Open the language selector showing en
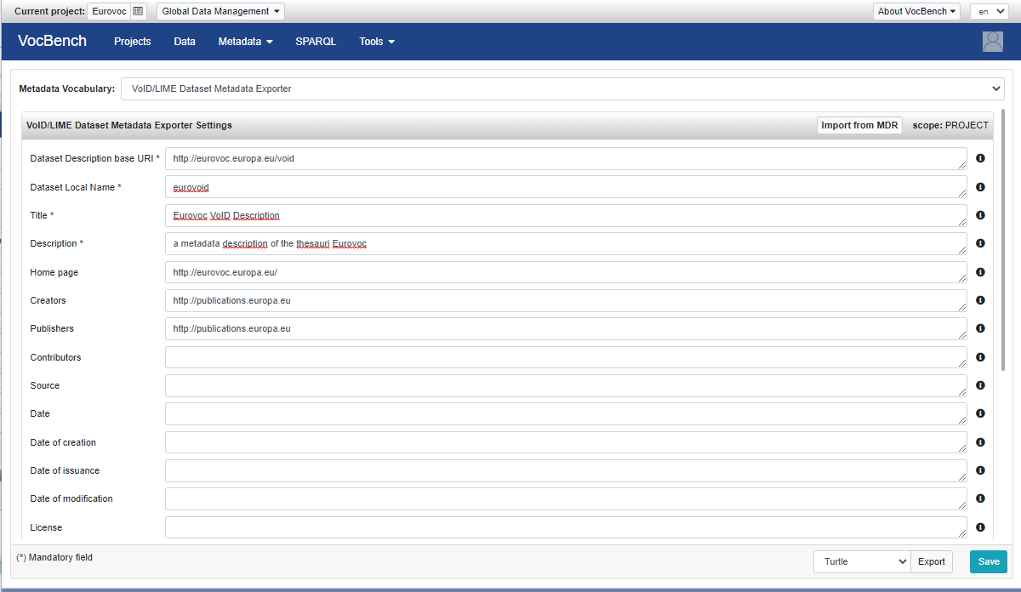This screenshot has height=592, width=1021. tap(989, 11)
